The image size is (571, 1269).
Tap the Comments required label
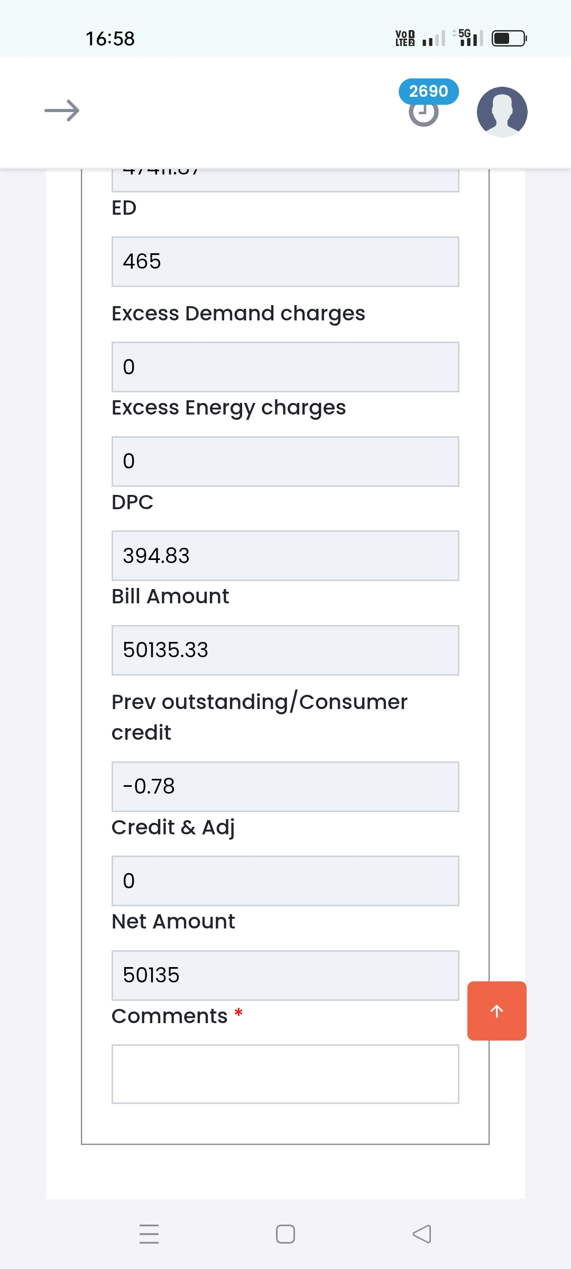click(170, 1016)
